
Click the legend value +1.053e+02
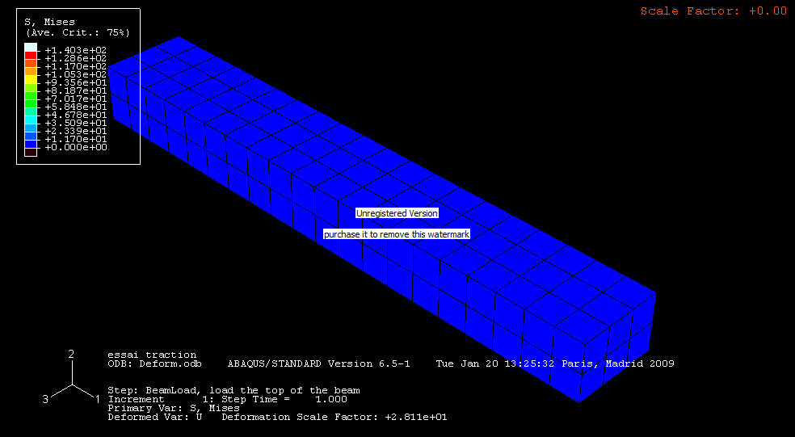pyautogui.click(x=76, y=74)
